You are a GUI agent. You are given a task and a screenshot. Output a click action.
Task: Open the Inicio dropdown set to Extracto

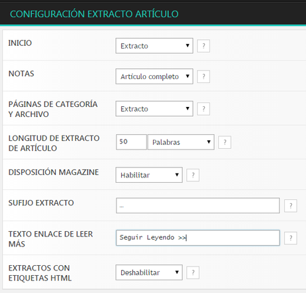coord(154,46)
